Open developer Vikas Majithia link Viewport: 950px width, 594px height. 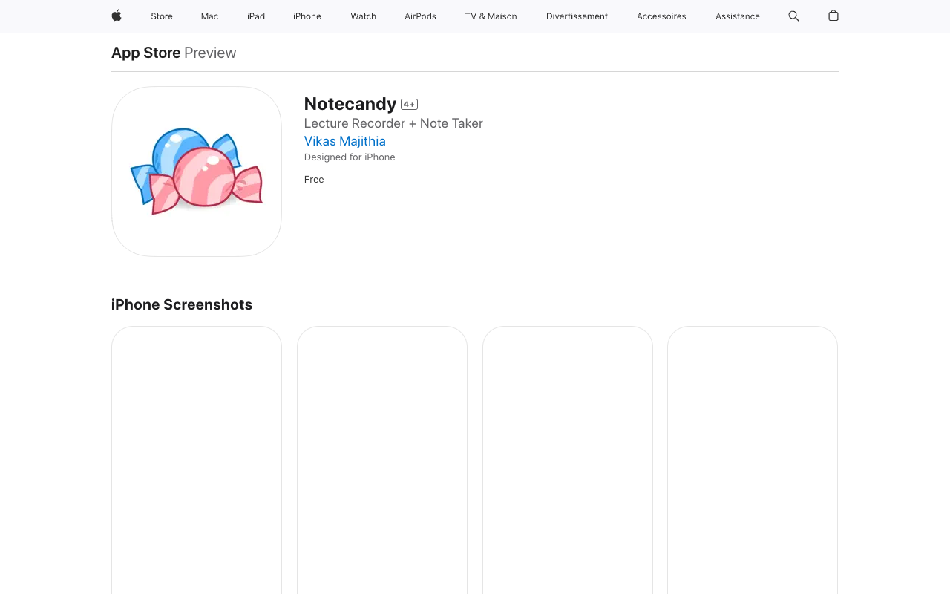(345, 141)
